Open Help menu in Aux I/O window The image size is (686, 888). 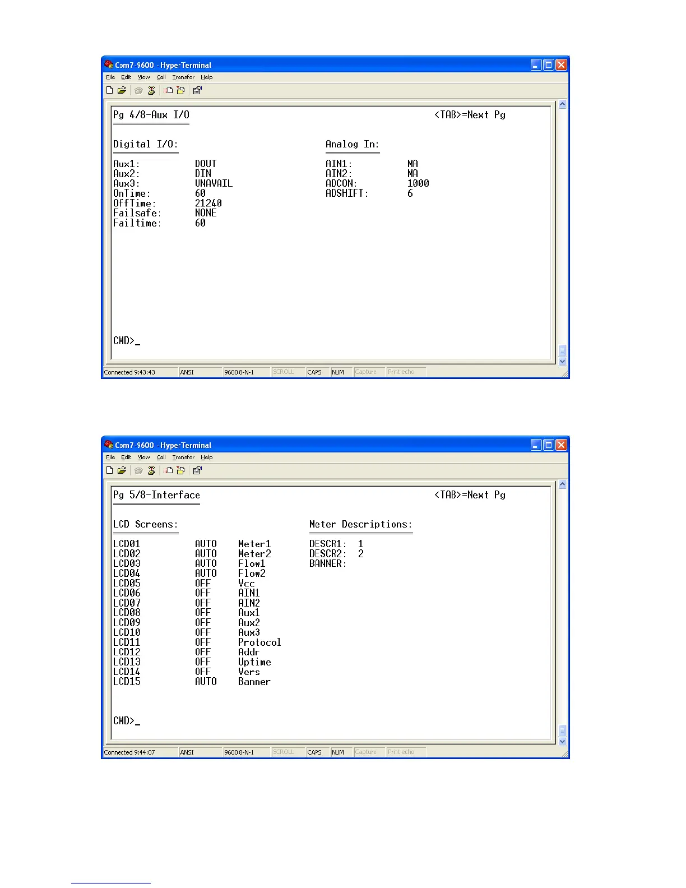pos(207,77)
